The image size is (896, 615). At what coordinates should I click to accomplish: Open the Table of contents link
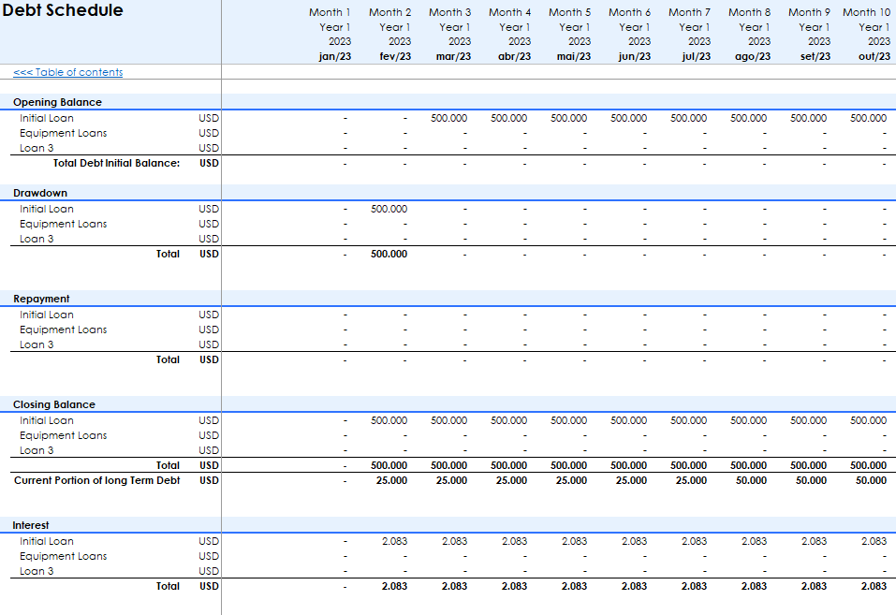pos(67,72)
